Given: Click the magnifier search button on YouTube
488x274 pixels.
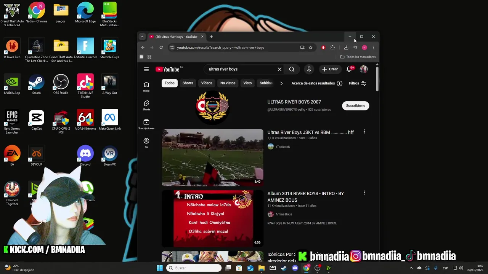Looking at the screenshot, I should pos(292,69).
